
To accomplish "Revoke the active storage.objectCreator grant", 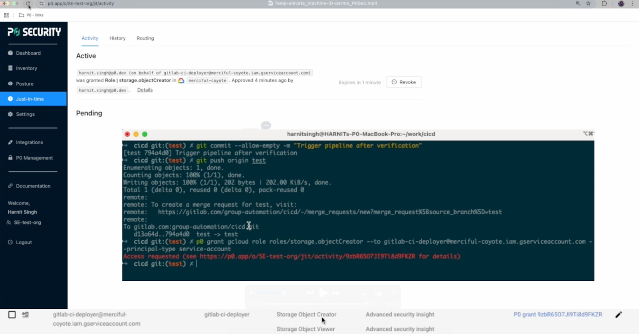I will pyautogui.click(x=404, y=82).
